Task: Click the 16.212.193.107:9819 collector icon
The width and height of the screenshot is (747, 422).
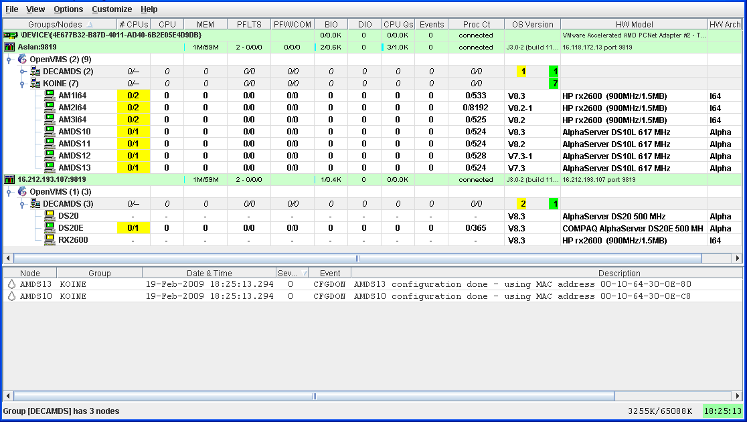Action: 9,179
